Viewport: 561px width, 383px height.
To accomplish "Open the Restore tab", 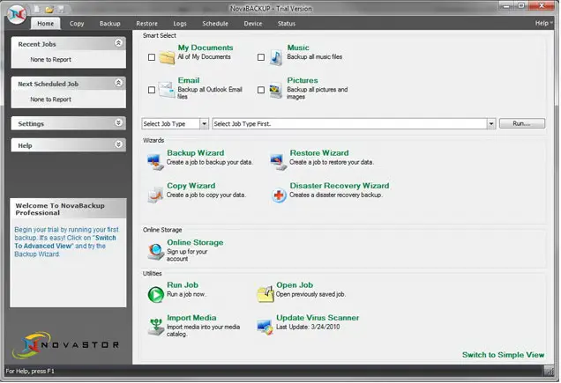I will click(146, 24).
